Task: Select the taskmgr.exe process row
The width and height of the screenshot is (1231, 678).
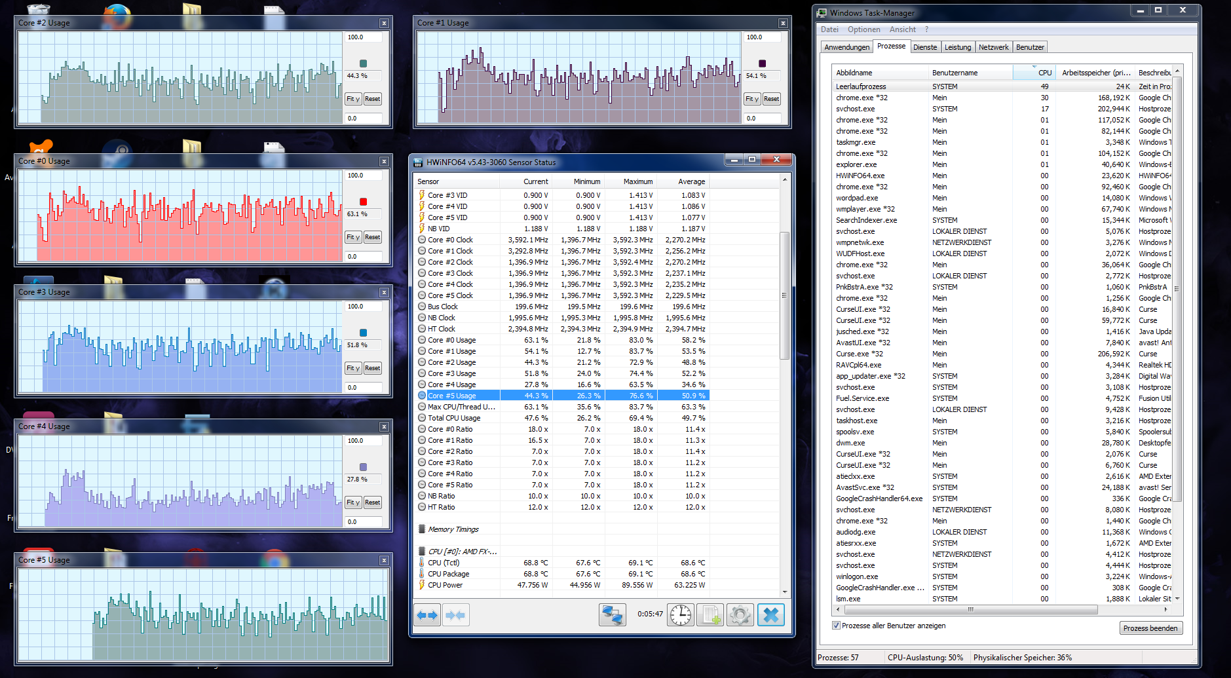Action: pyautogui.click(x=1002, y=142)
